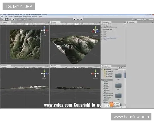154x123 pixels.
Task: Select the Rotate tool
Action: coord(10,19)
